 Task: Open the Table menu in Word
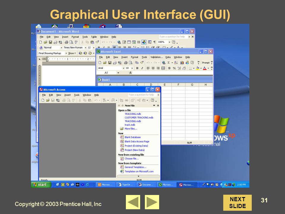[94, 37]
